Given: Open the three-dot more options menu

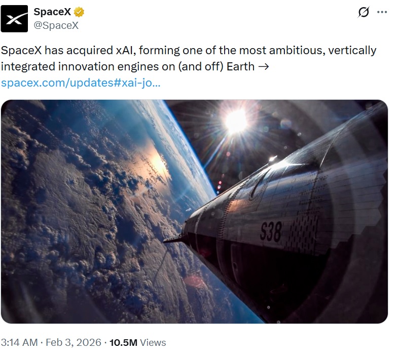Looking at the screenshot, I should click(x=382, y=12).
